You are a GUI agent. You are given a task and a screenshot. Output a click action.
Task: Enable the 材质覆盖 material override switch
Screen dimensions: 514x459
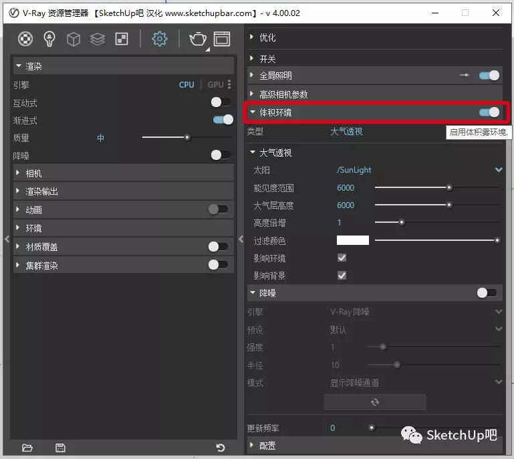(219, 246)
